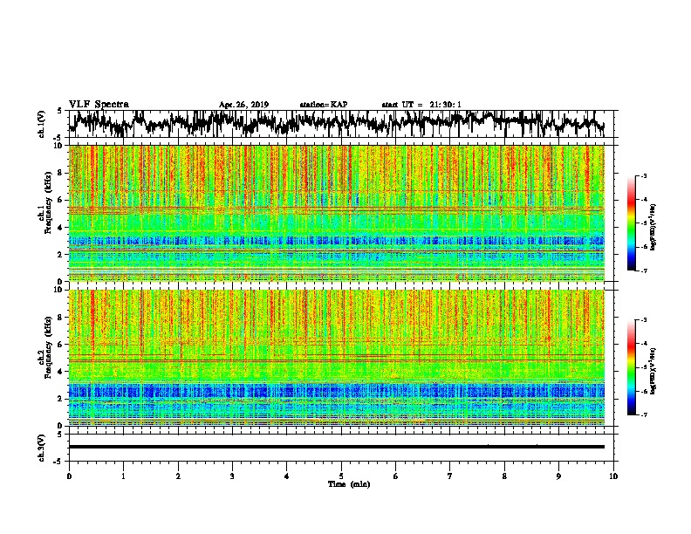Click the -3 tick on ch.1 colorbar

643,175
